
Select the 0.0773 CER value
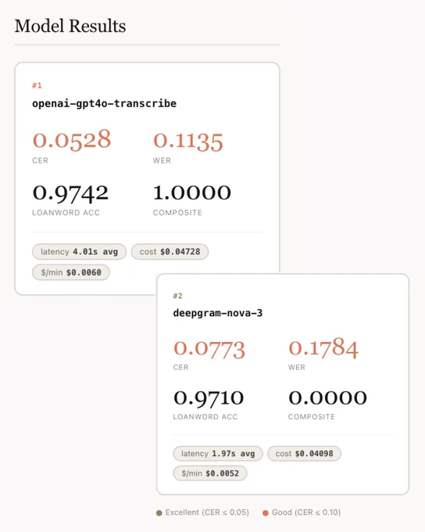click(x=209, y=348)
